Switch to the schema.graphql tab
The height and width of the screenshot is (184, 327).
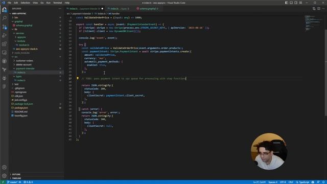148,9
